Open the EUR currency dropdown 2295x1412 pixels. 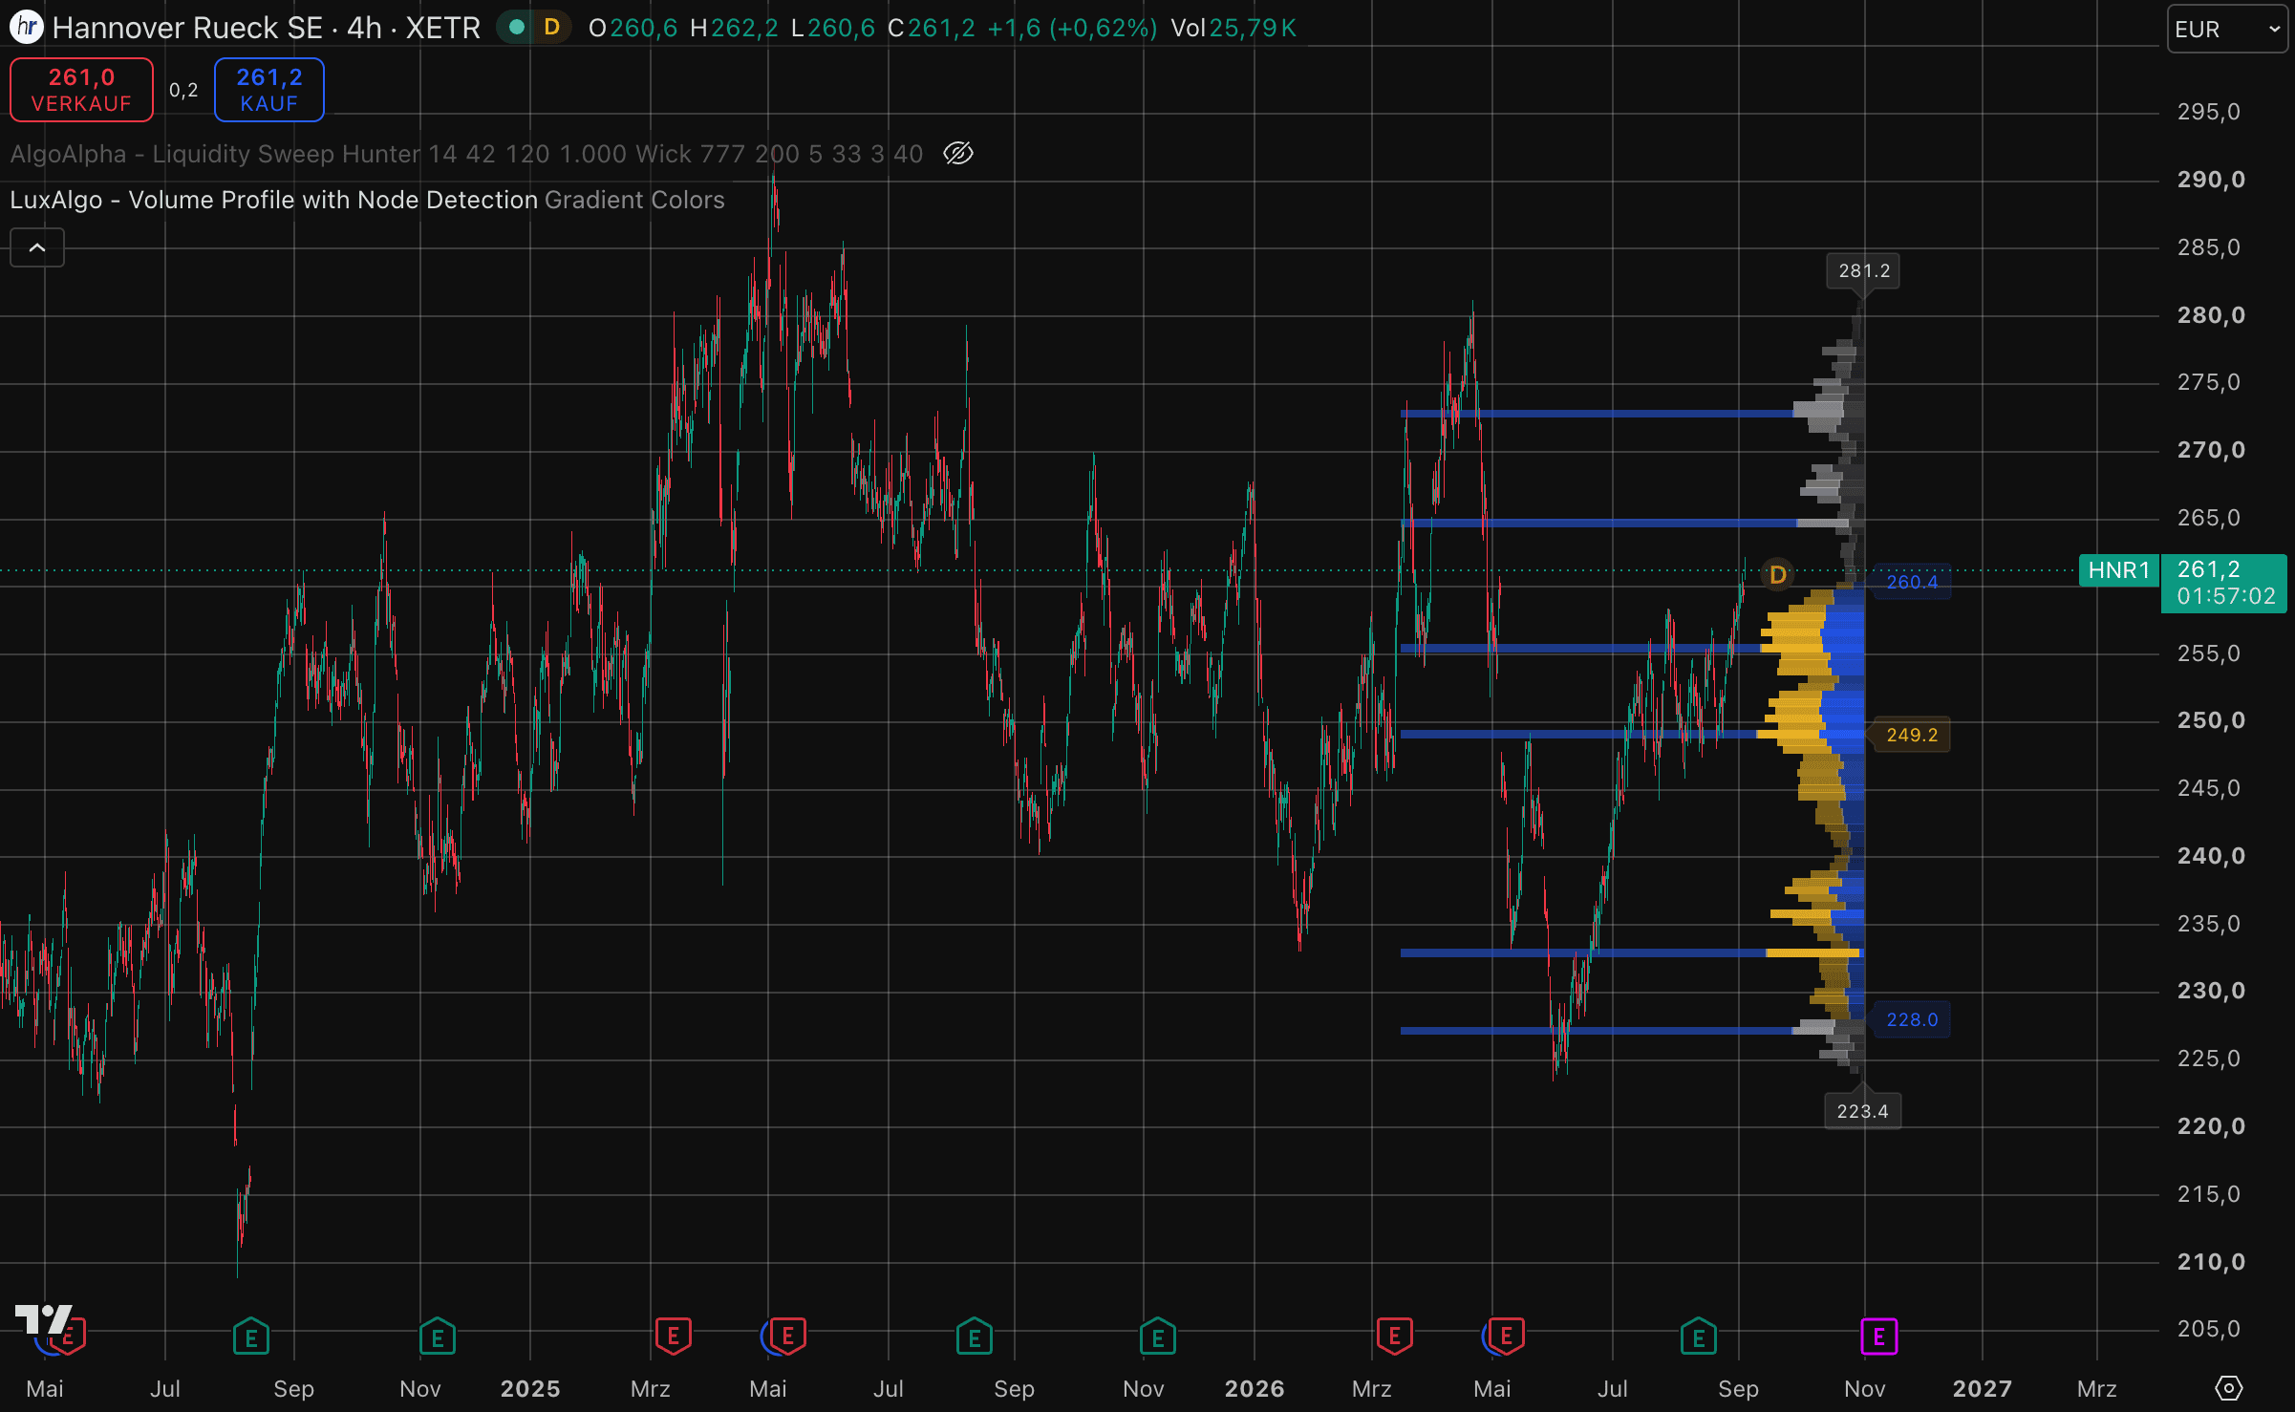2227,29
